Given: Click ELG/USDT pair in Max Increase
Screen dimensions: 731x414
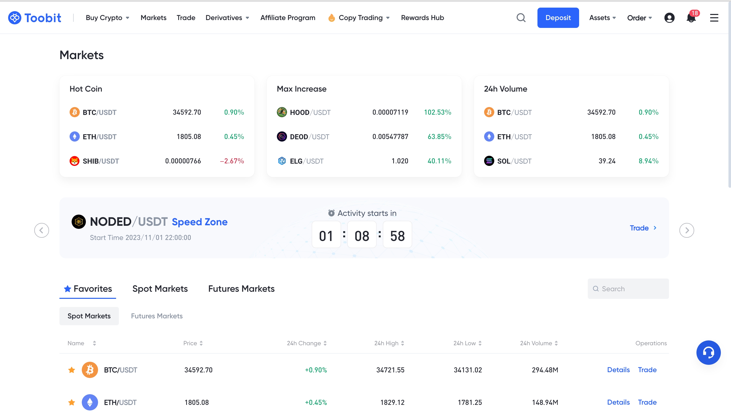Looking at the screenshot, I should coord(307,161).
